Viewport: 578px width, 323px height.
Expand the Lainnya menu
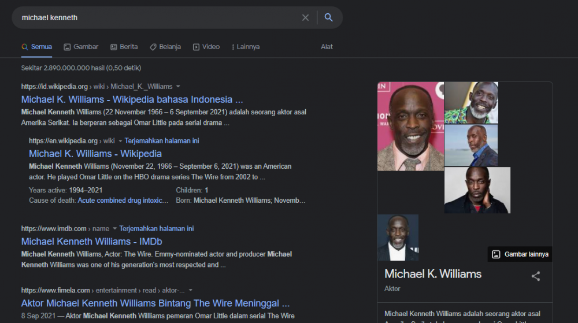click(x=246, y=47)
